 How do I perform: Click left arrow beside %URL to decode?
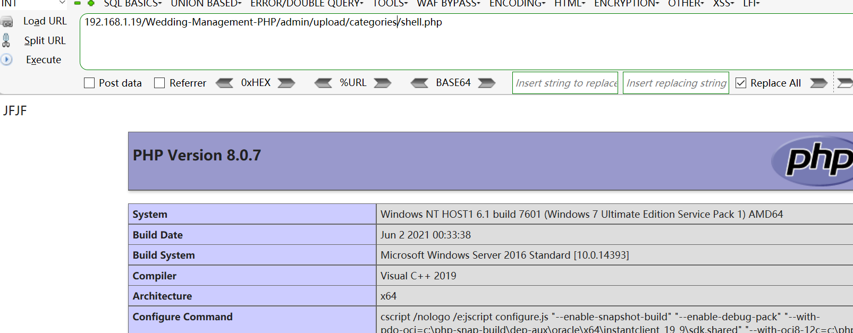click(x=323, y=83)
